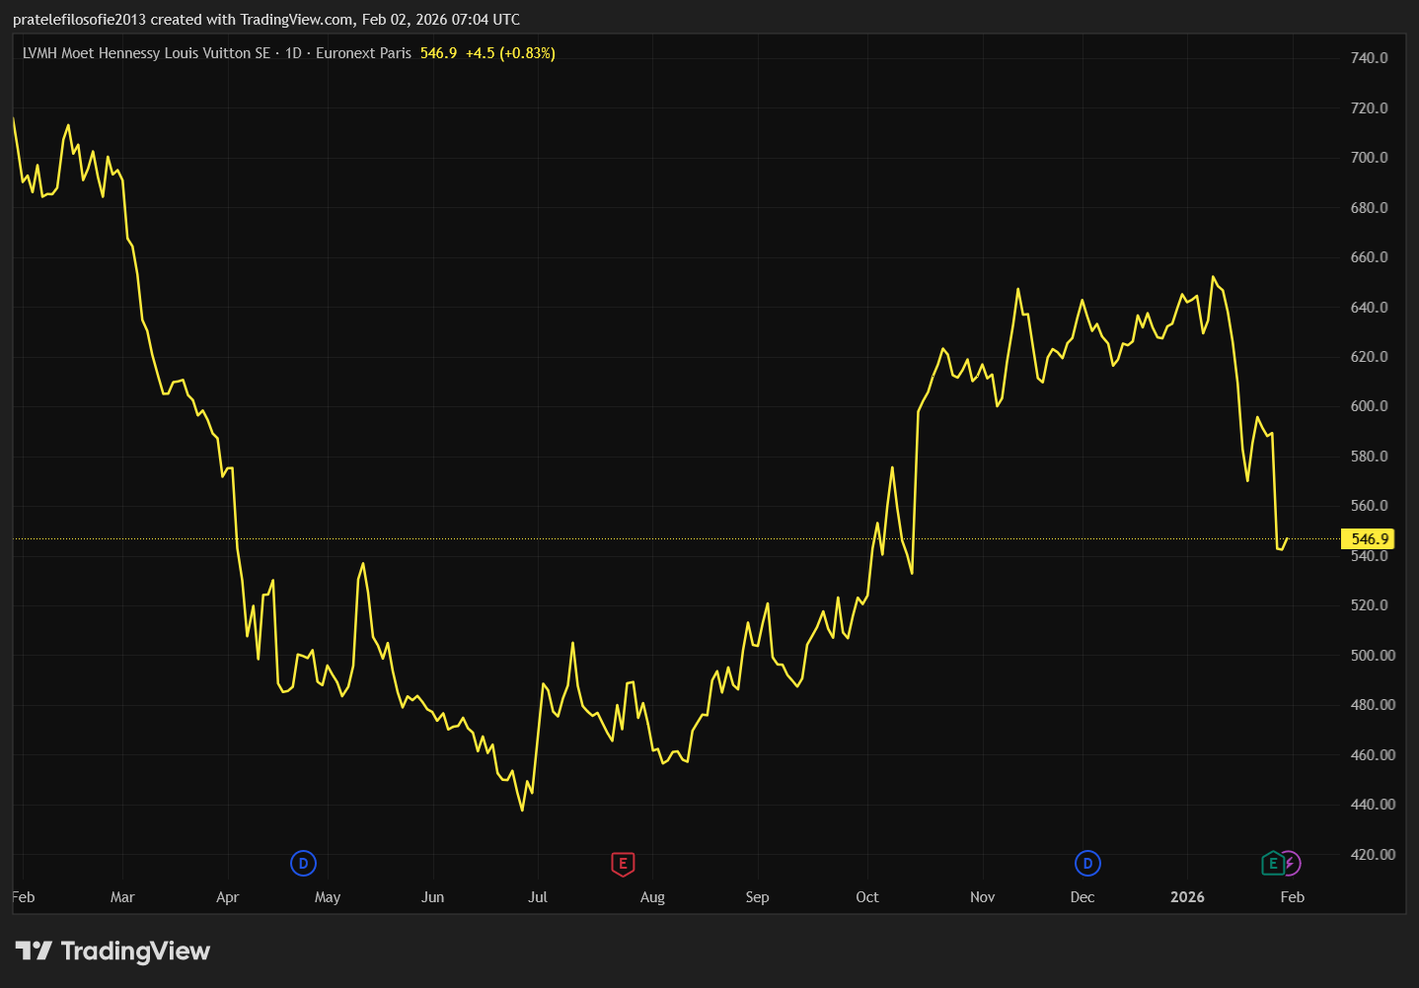The height and width of the screenshot is (988, 1419).
Task: Click the TradingView logo at the bottom
Action: [x=113, y=951]
